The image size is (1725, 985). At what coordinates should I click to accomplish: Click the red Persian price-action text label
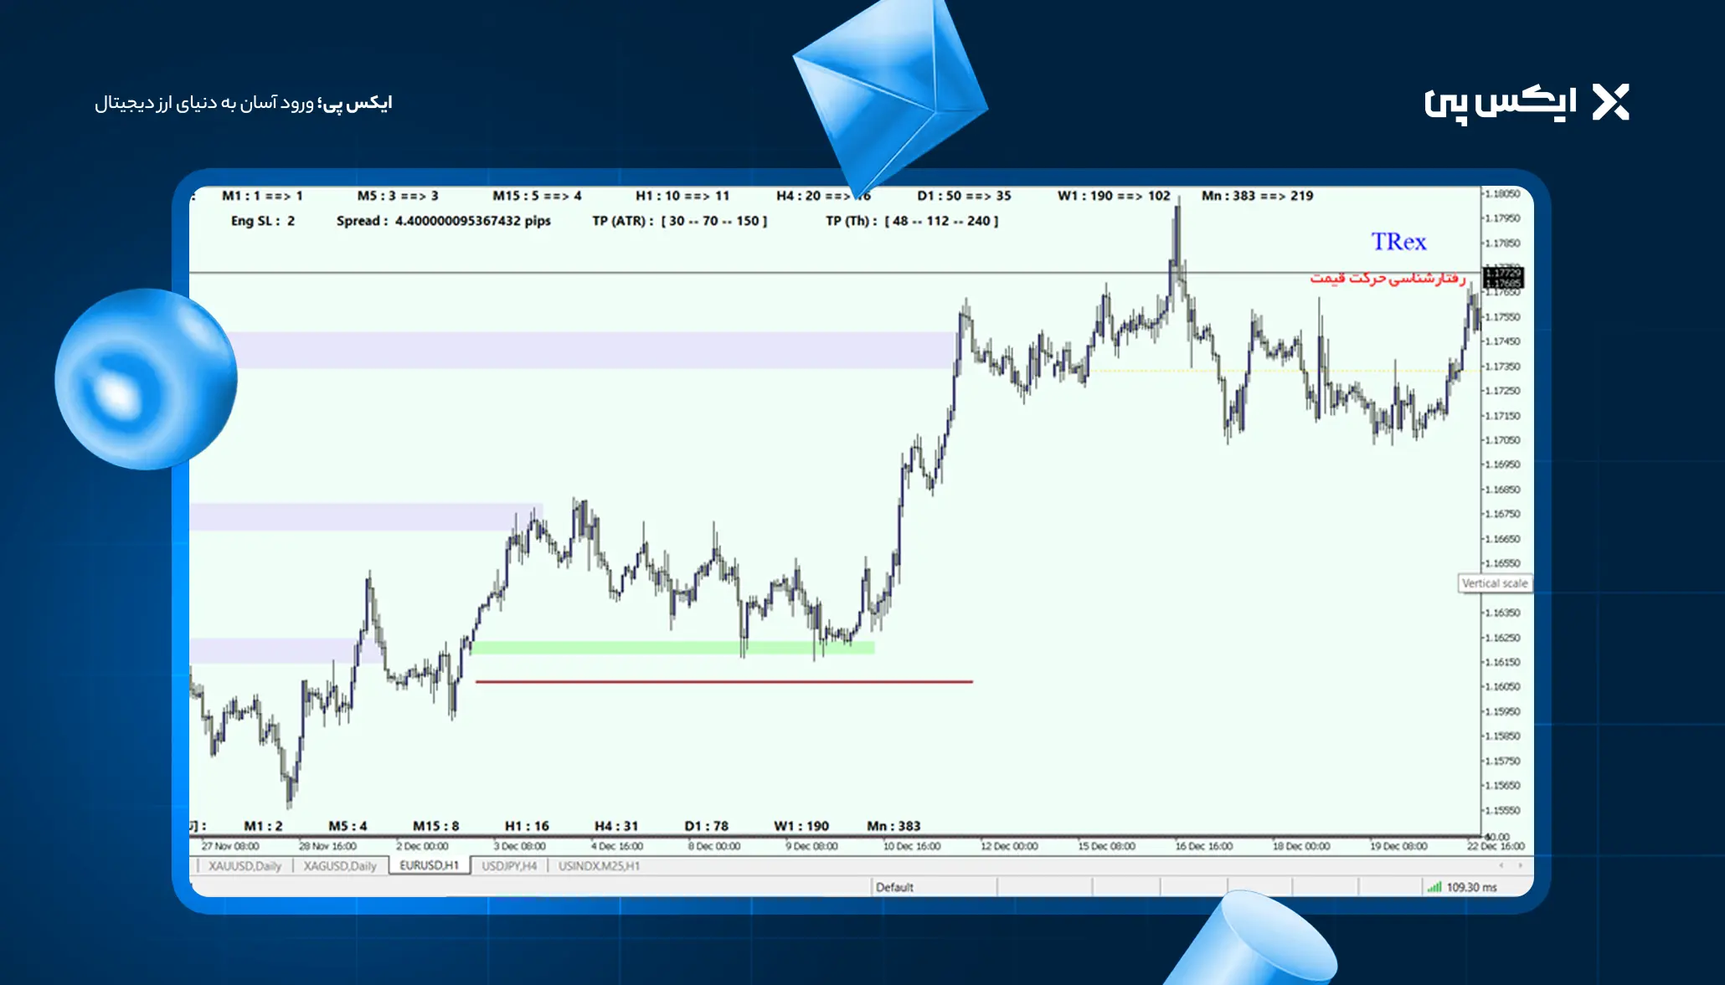point(1387,278)
